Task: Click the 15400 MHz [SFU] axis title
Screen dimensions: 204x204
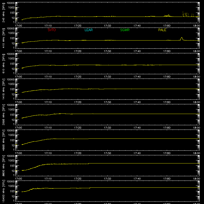Action: (x=3, y=191)
